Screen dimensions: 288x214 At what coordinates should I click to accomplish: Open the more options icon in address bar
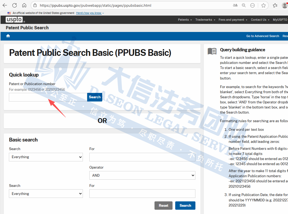point(252,5)
